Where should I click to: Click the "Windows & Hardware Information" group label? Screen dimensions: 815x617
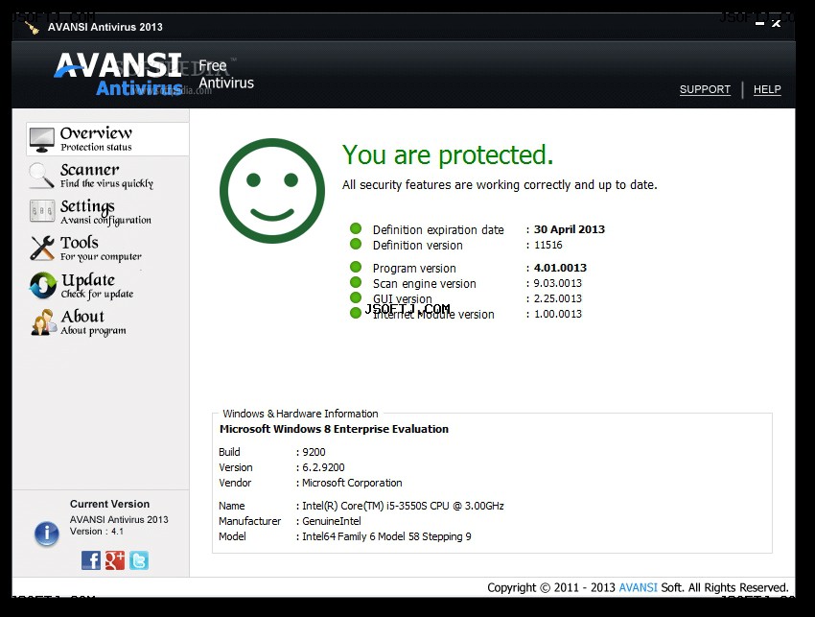click(300, 414)
